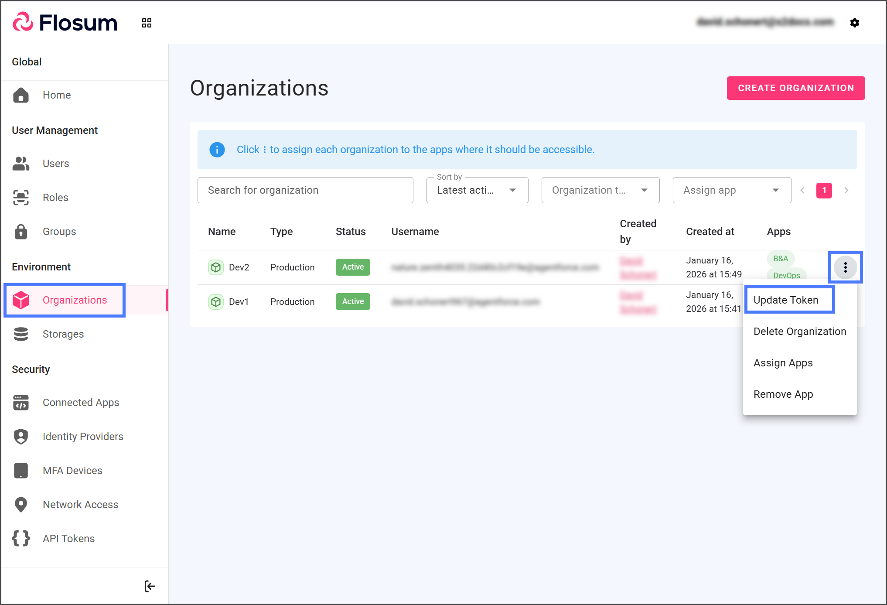Open the Organization type filter dropdown
This screenshot has height=605, width=887.
click(x=600, y=190)
